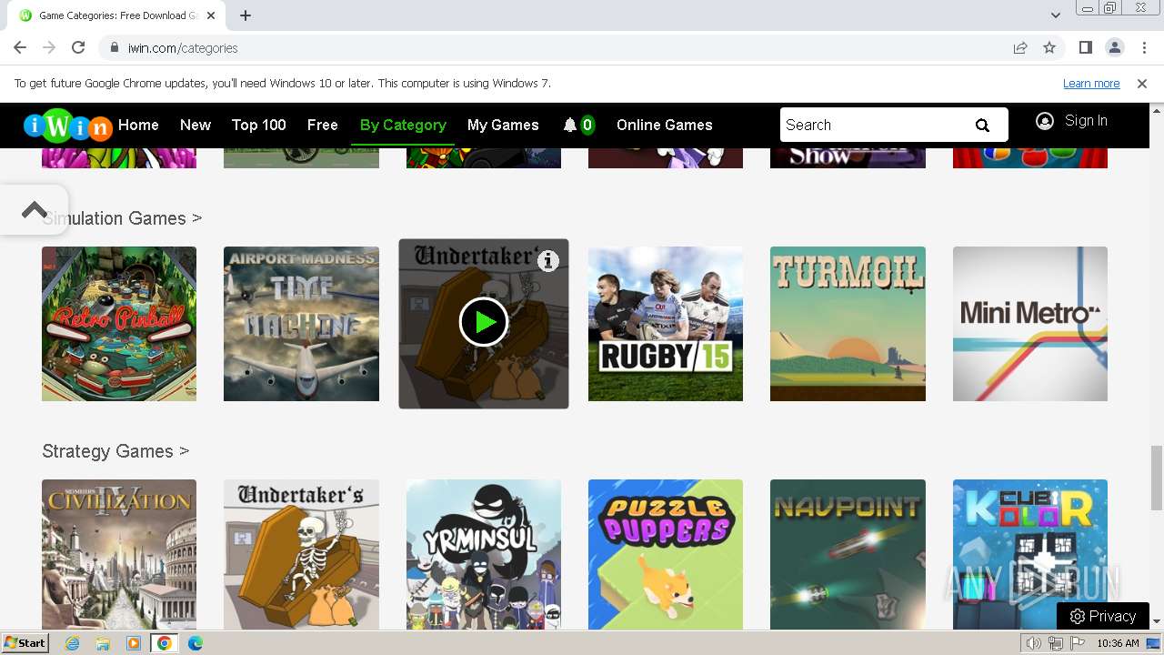The image size is (1164, 655).
Task: Toggle the Chrome side panel
Action: (1085, 47)
